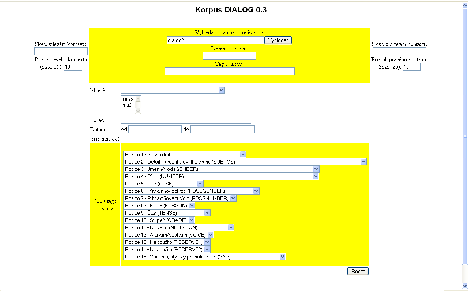Viewport: 468px width, 292px height.
Task: Click the page scrollbar down arrow
Action: tap(465, 286)
